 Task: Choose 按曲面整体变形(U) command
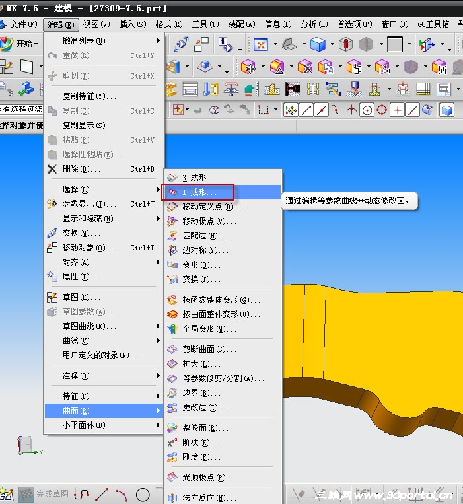(x=222, y=314)
